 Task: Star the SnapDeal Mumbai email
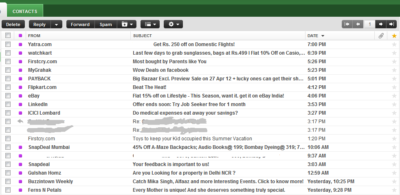tap(394, 147)
